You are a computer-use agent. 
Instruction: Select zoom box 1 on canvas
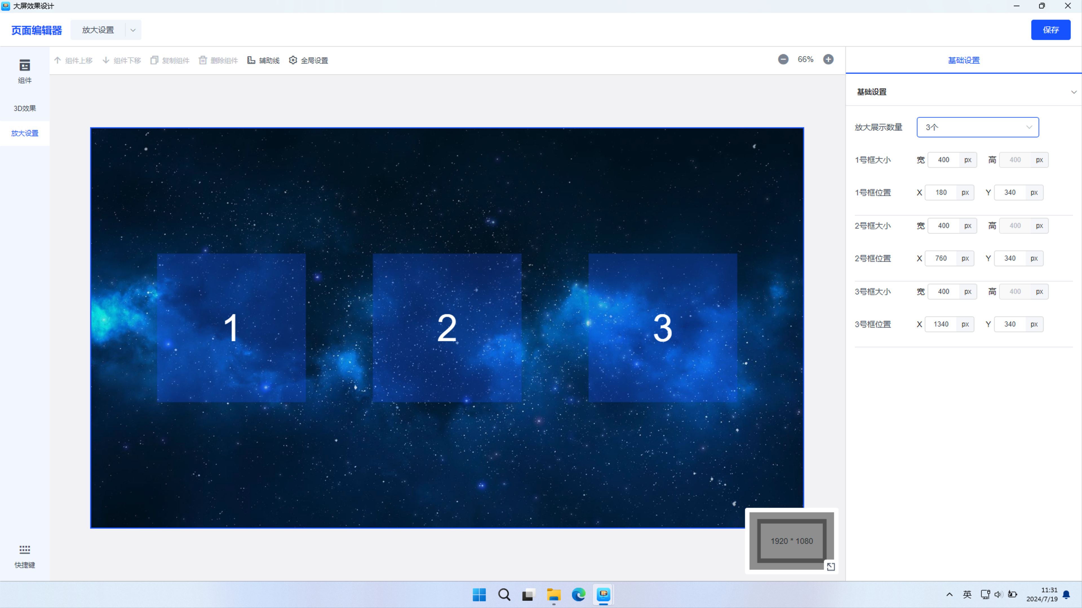click(231, 328)
